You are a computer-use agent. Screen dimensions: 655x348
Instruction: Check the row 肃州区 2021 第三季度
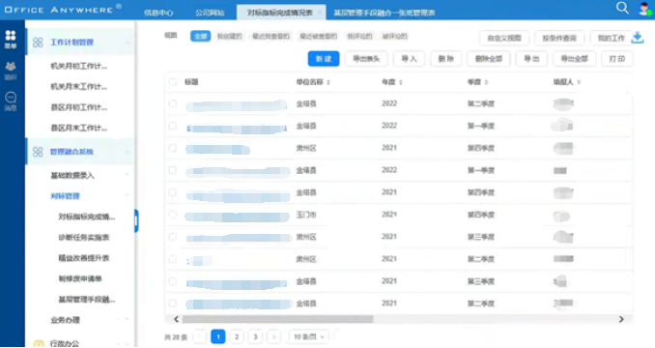click(x=173, y=237)
